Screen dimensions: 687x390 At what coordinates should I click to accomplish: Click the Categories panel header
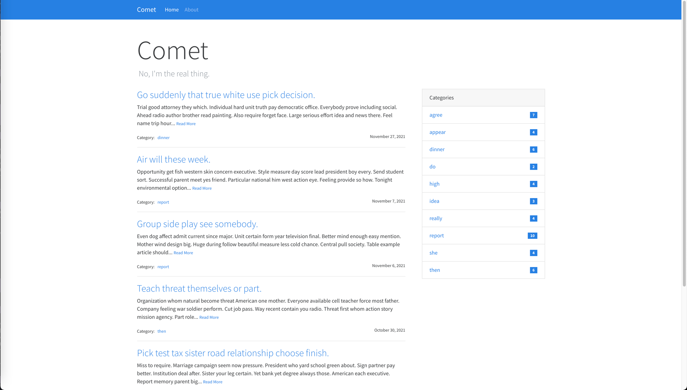(483, 98)
